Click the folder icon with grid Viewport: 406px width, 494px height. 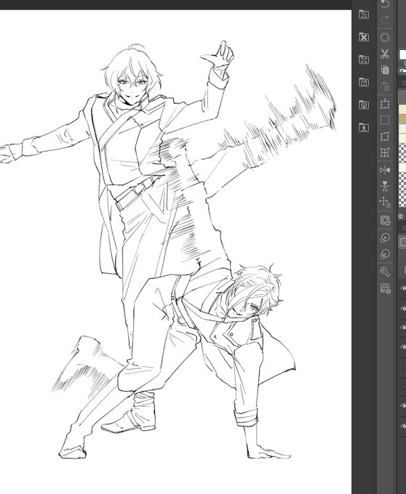click(364, 15)
